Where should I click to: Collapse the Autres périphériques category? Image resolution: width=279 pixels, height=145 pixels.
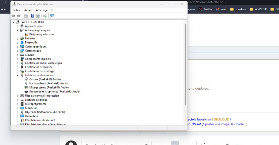pos(18,30)
